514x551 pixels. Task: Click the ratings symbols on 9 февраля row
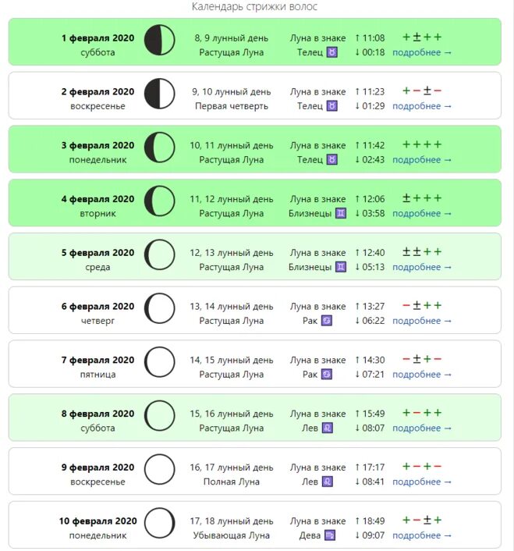click(x=422, y=467)
